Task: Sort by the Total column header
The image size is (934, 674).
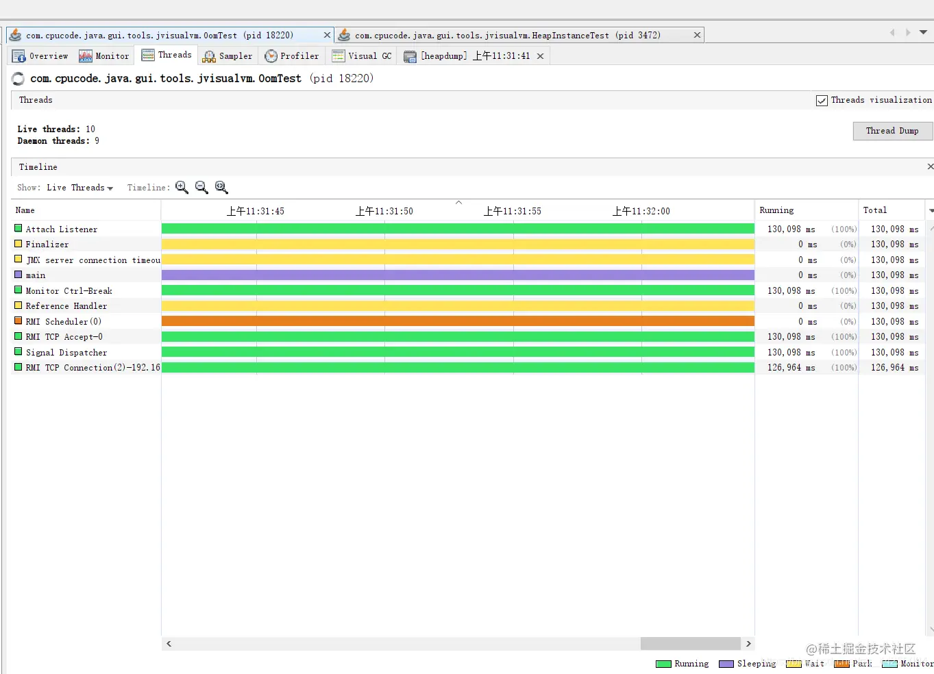Action: 892,210
